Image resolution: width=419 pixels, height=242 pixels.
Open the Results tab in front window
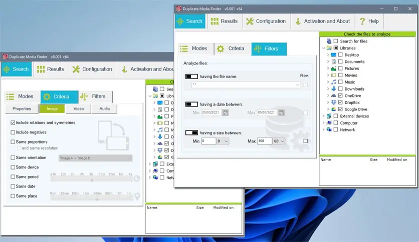[224, 21]
